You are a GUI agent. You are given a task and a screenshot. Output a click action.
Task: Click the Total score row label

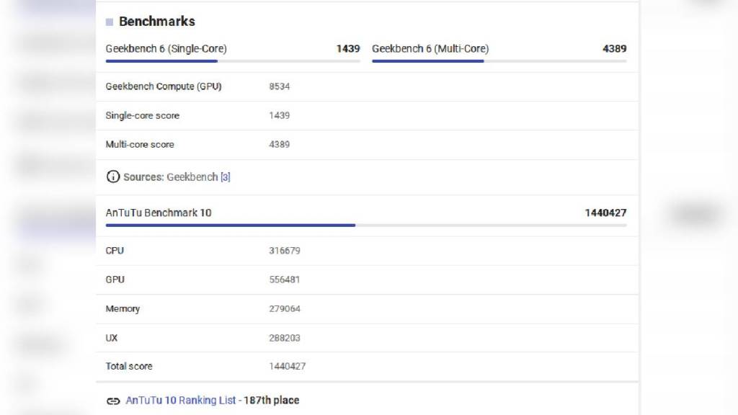point(129,366)
